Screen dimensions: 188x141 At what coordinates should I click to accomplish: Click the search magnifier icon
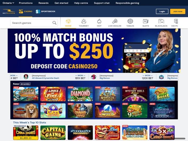(54, 23)
